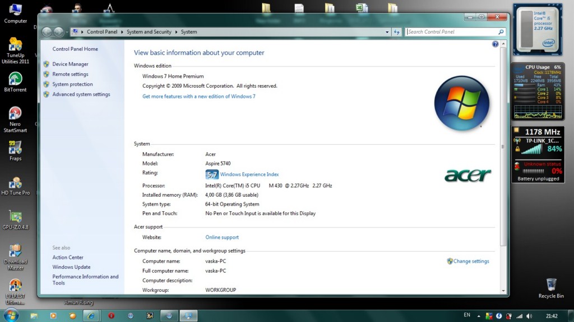Expand the arrow after Control Panel breadcrumb
574x322 pixels.
(122, 32)
